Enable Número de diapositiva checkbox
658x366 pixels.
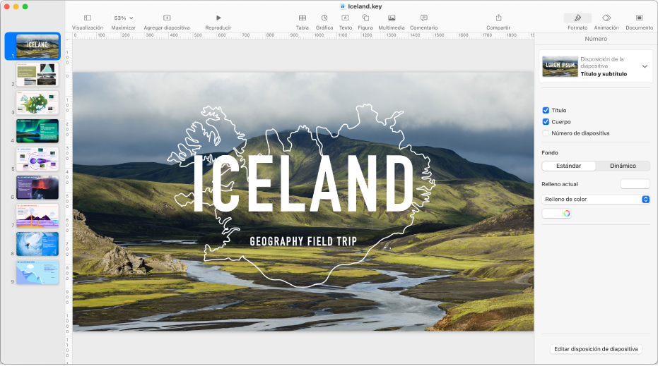546,133
